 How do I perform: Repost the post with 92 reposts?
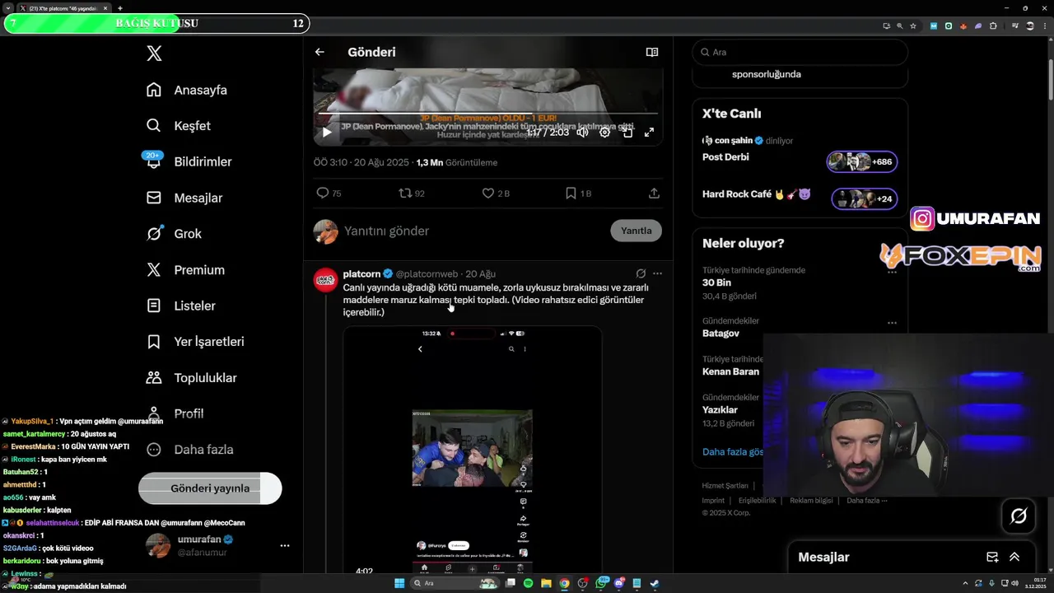pyautogui.click(x=412, y=193)
